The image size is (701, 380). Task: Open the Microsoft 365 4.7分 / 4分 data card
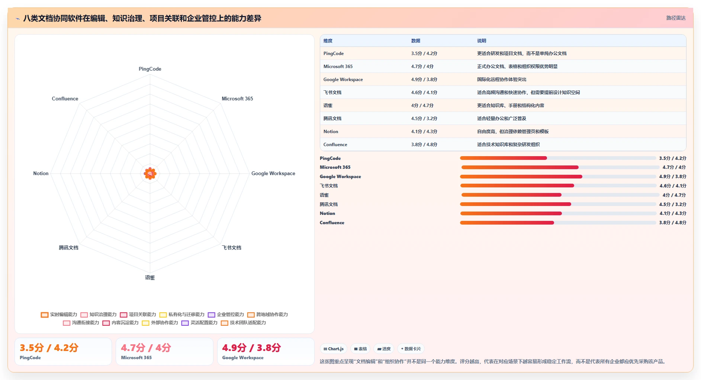coord(164,351)
